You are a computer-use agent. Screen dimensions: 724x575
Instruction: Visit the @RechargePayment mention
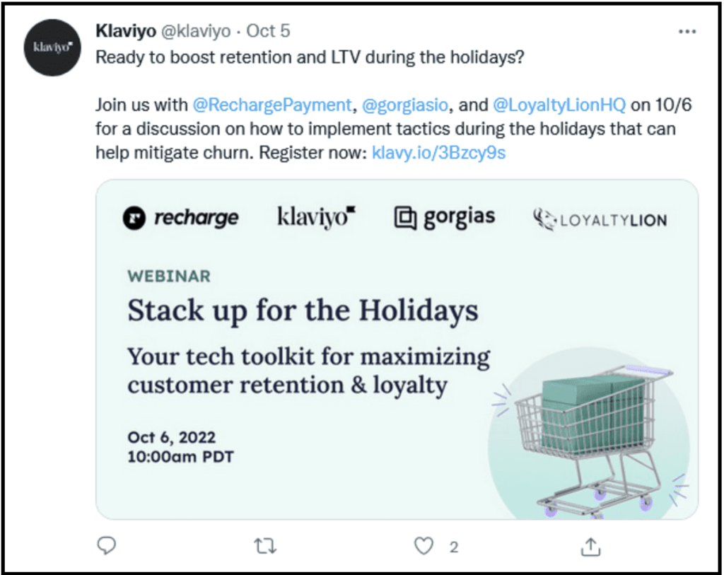click(272, 105)
